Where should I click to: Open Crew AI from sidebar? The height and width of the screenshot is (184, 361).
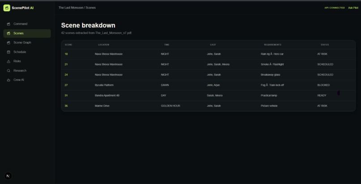coord(27,80)
